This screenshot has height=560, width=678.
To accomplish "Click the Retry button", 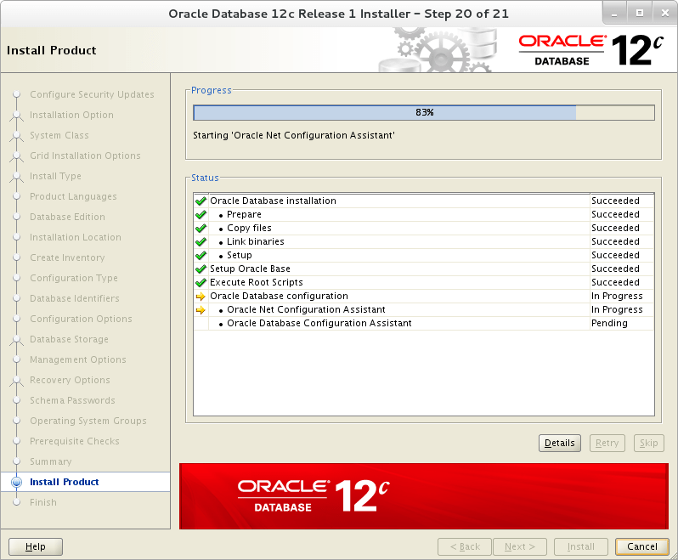I will click(x=607, y=444).
